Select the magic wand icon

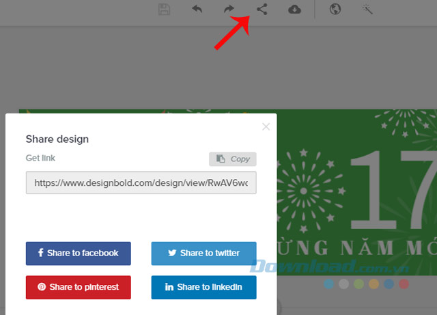coord(367,10)
